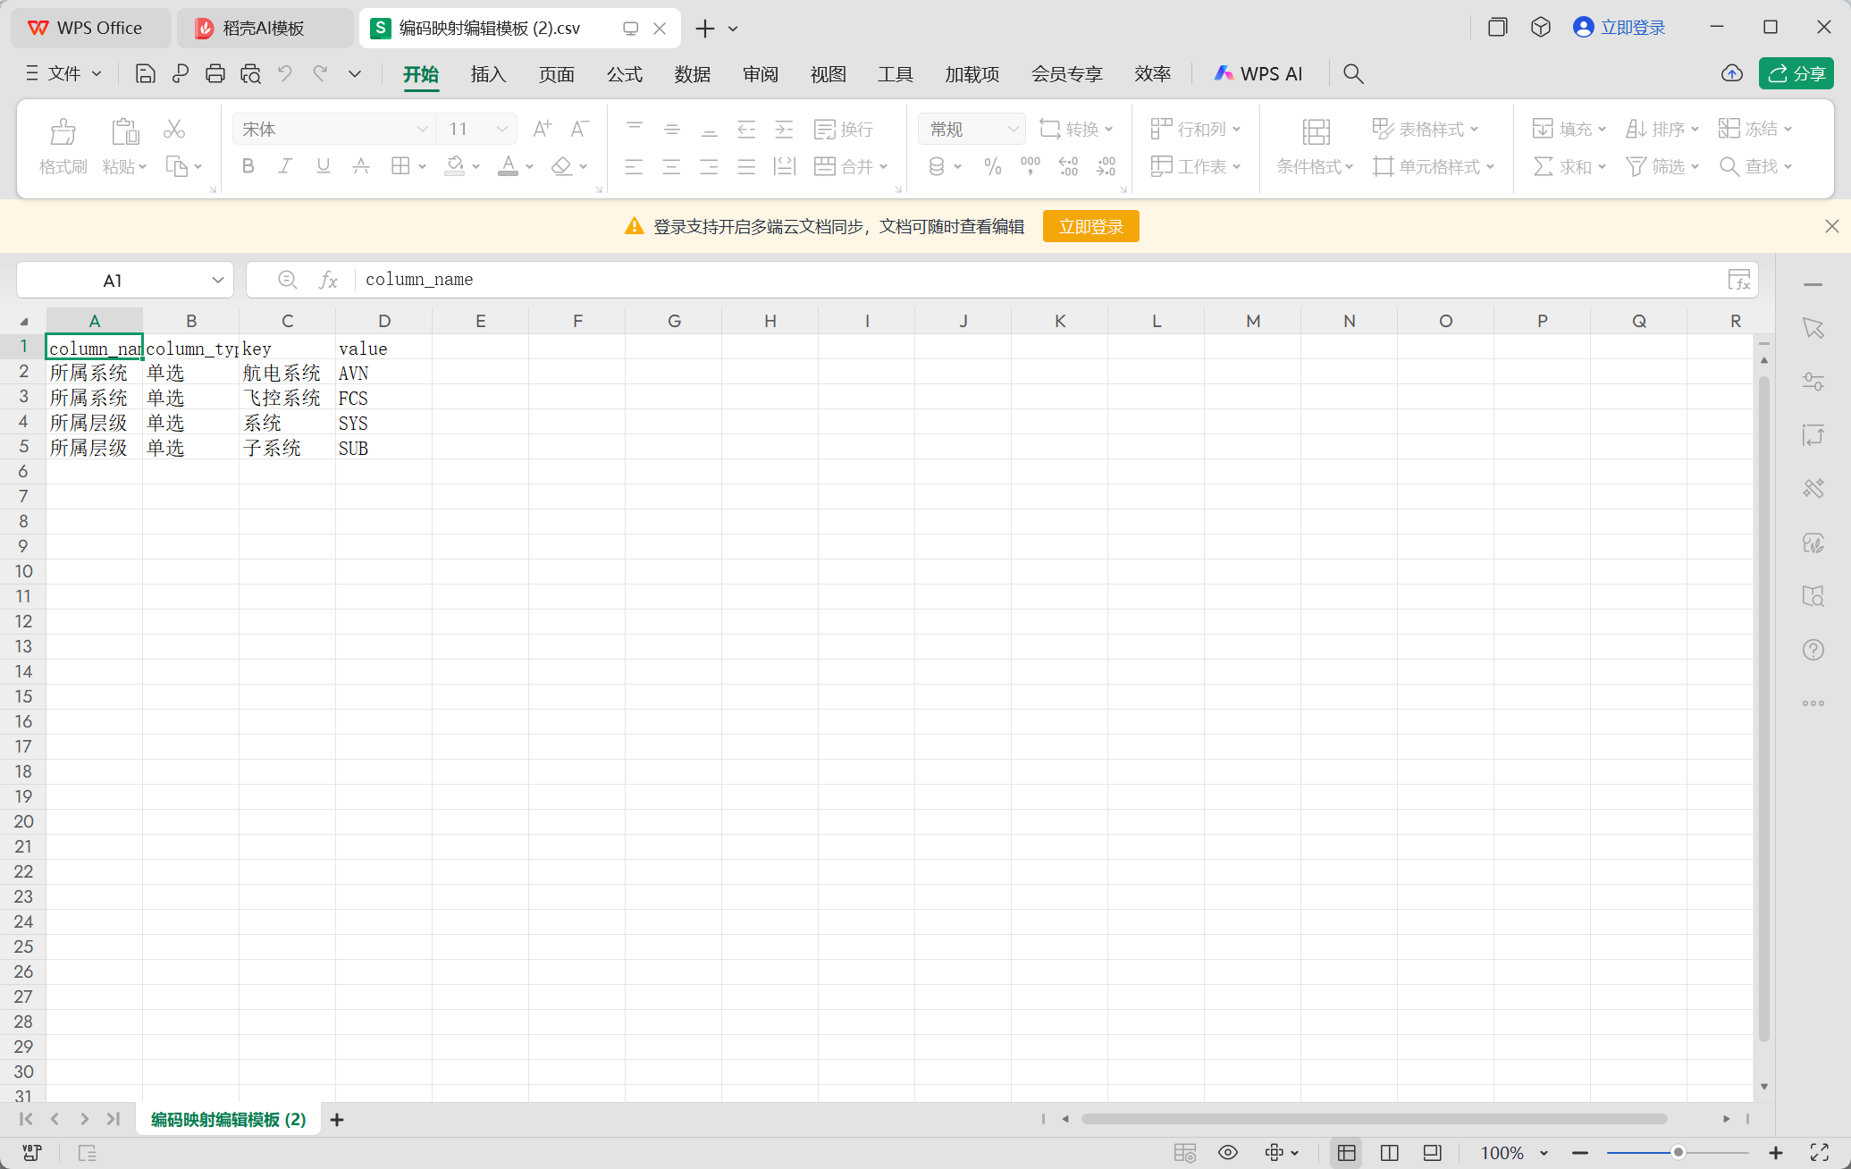The image size is (1851, 1169).
Task: Apply strikethrough formatting icon
Action: pyautogui.click(x=360, y=166)
